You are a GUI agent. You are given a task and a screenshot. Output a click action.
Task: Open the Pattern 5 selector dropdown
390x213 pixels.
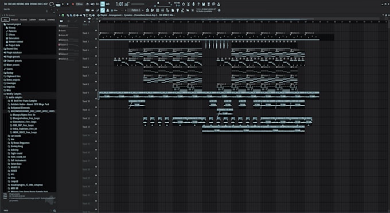pyautogui.click(x=136, y=10)
